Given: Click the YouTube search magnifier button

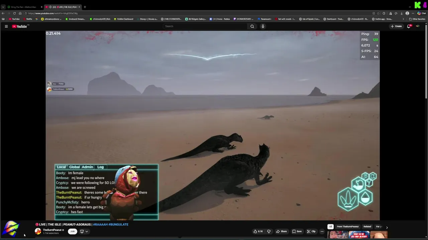Looking at the screenshot, I should click(252, 26).
